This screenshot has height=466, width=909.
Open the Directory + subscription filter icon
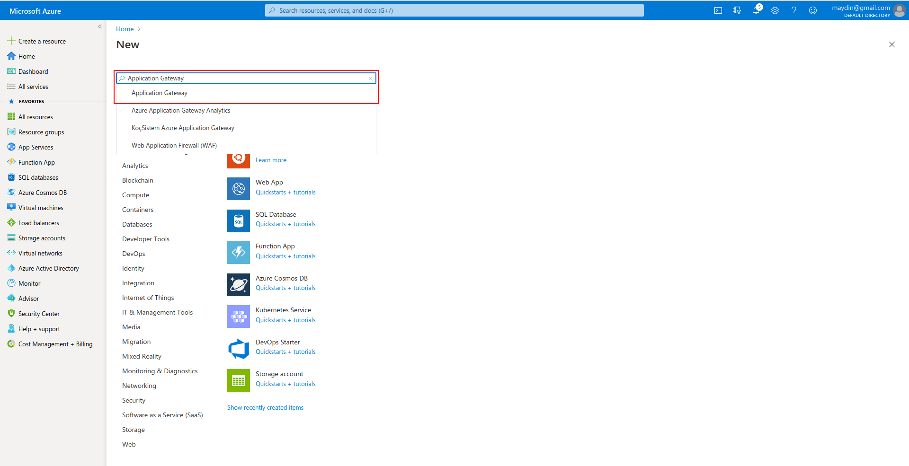pos(737,10)
